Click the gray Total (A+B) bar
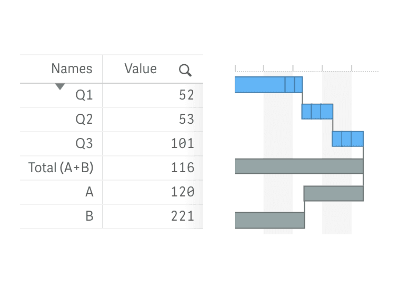Image resolution: width=399 pixels, height=297 pixels. coord(298,166)
